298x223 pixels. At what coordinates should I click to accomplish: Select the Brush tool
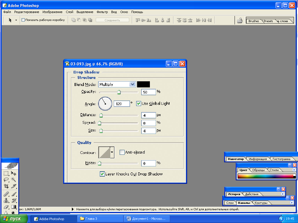(13, 194)
